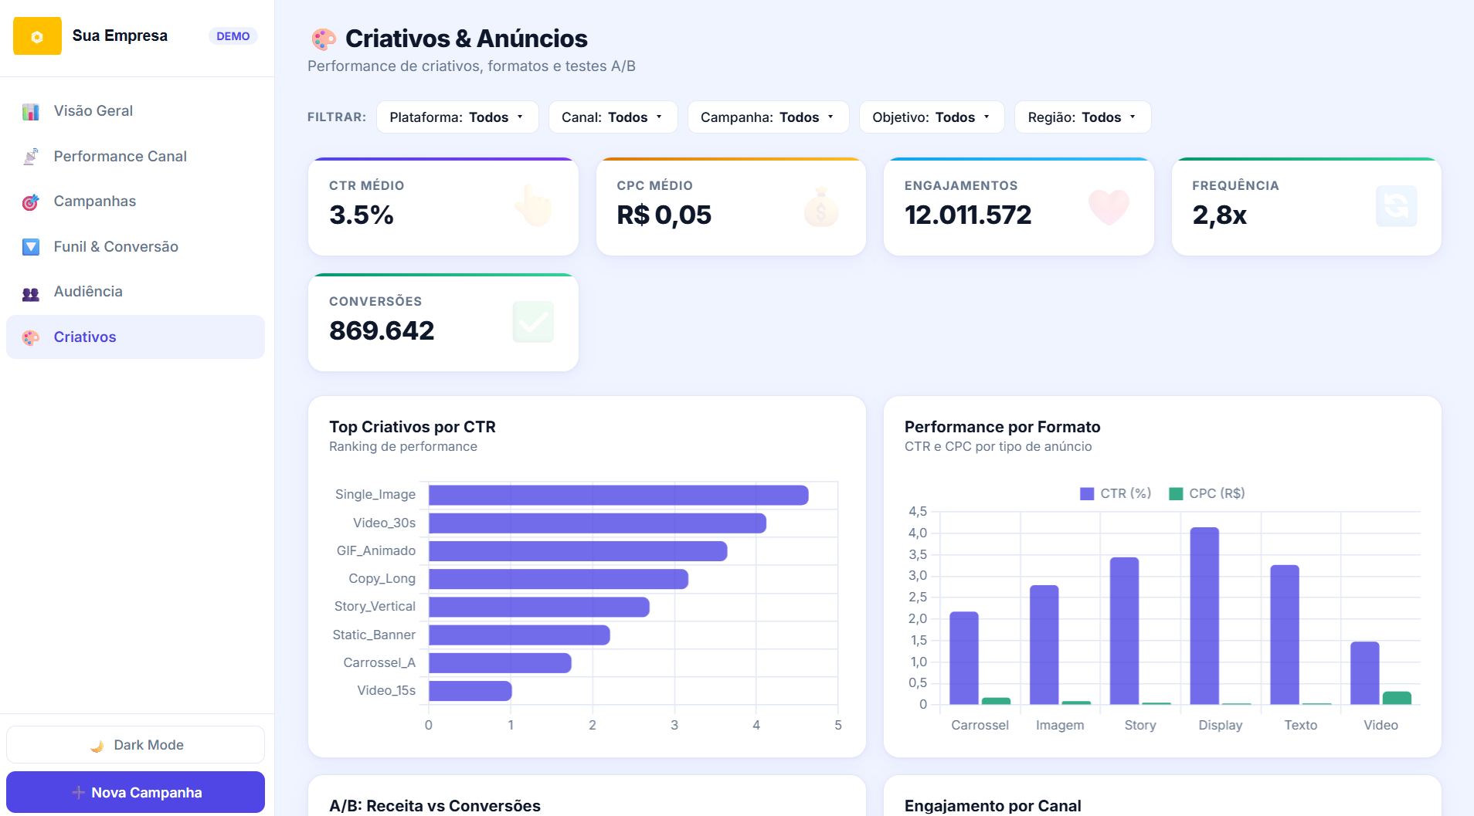Select the Campanhas target icon
The width and height of the screenshot is (1474, 816).
tap(31, 201)
